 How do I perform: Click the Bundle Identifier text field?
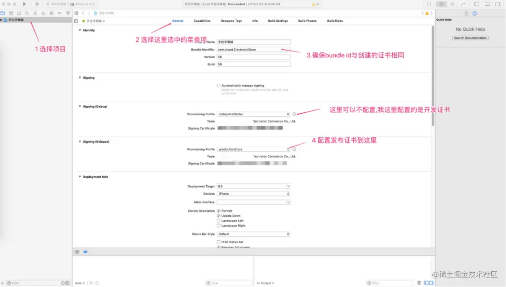[253, 49]
